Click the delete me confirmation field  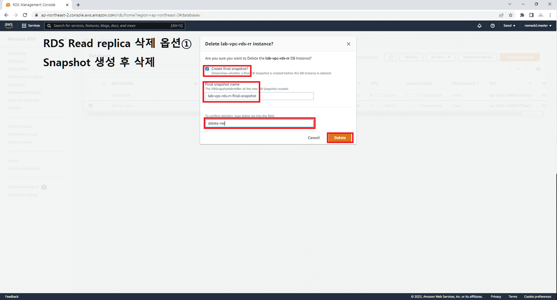[259, 123]
